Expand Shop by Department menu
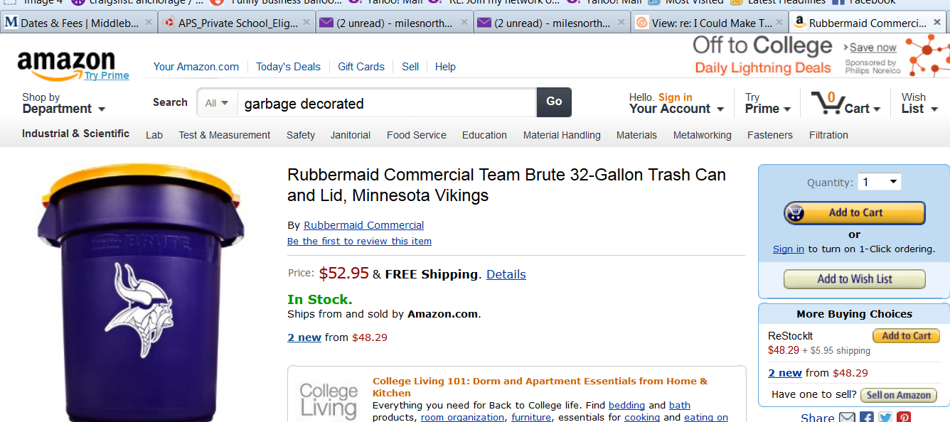This screenshot has height=422, width=950. click(x=63, y=103)
